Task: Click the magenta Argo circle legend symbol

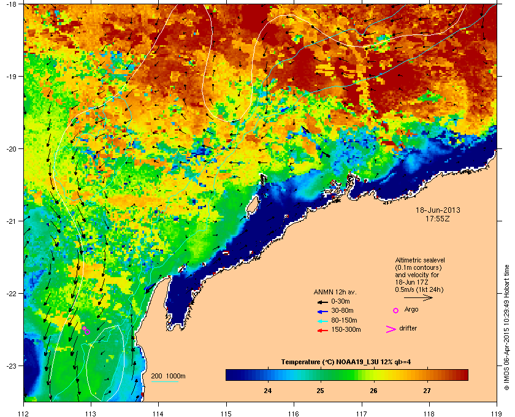Action: pyautogui.click(x=396, y=310)
